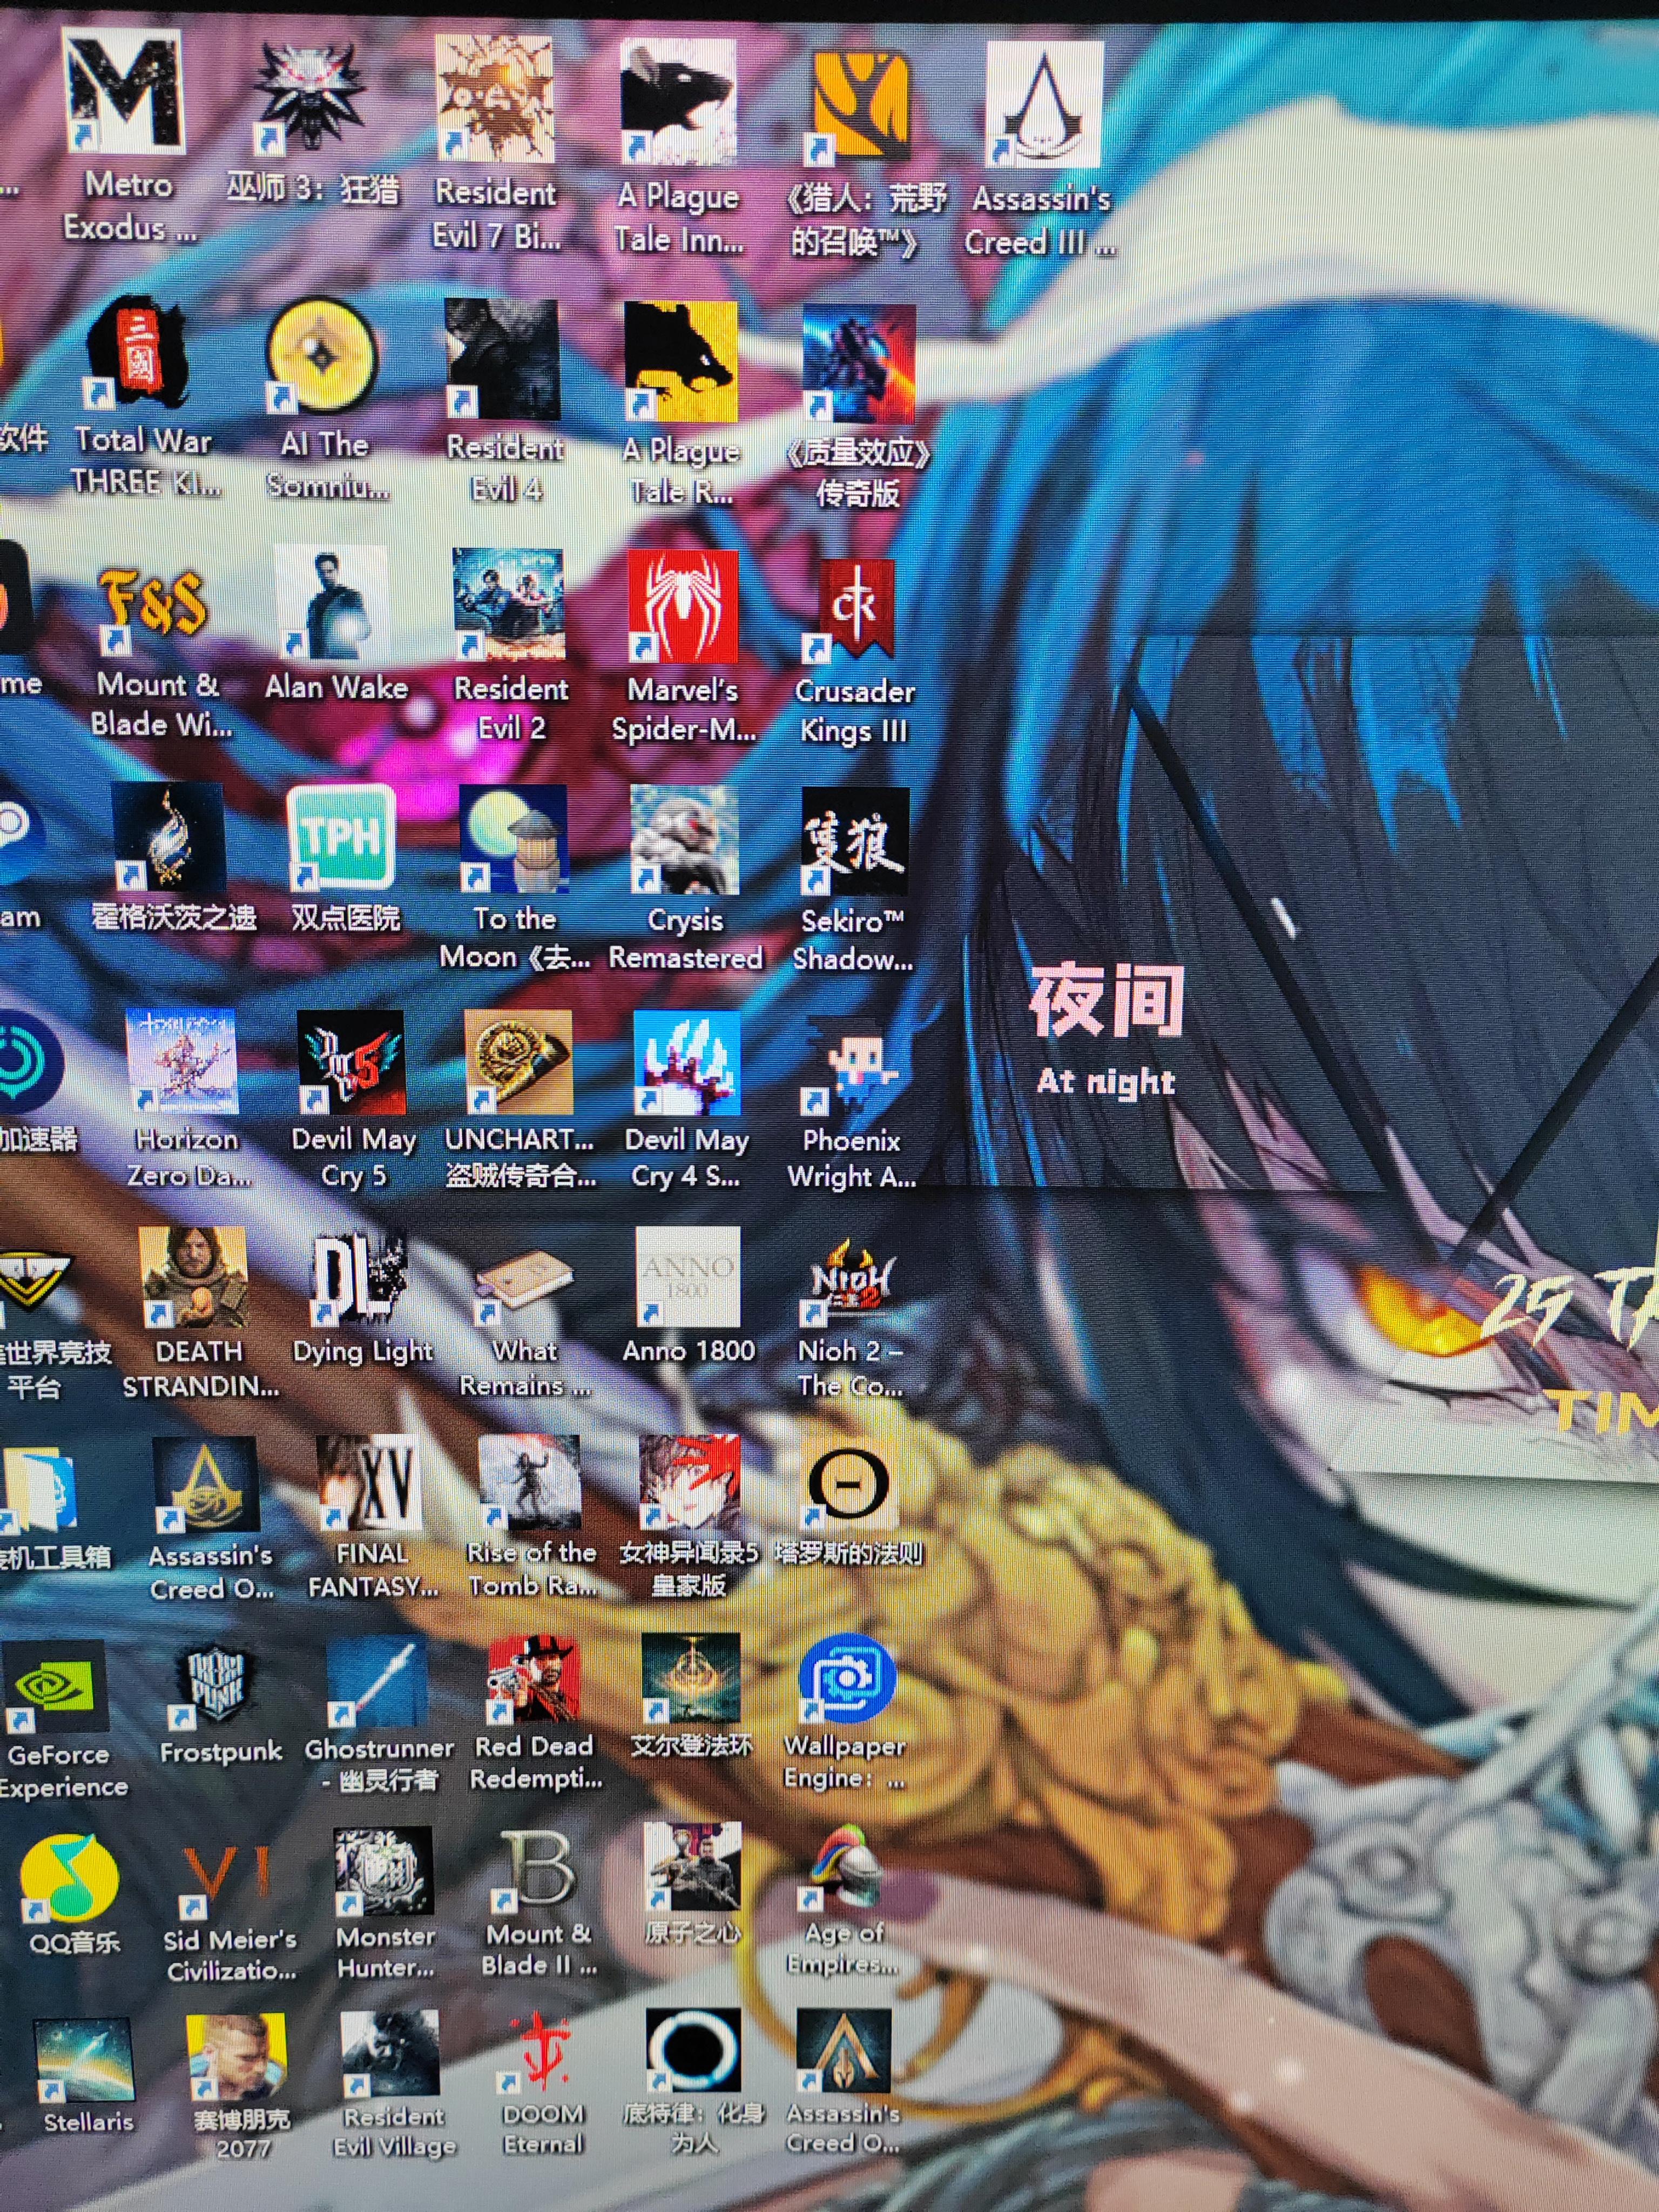Select the Devil May Cry 5 shortcut

pyautogui.click(x=352, y=1062)
